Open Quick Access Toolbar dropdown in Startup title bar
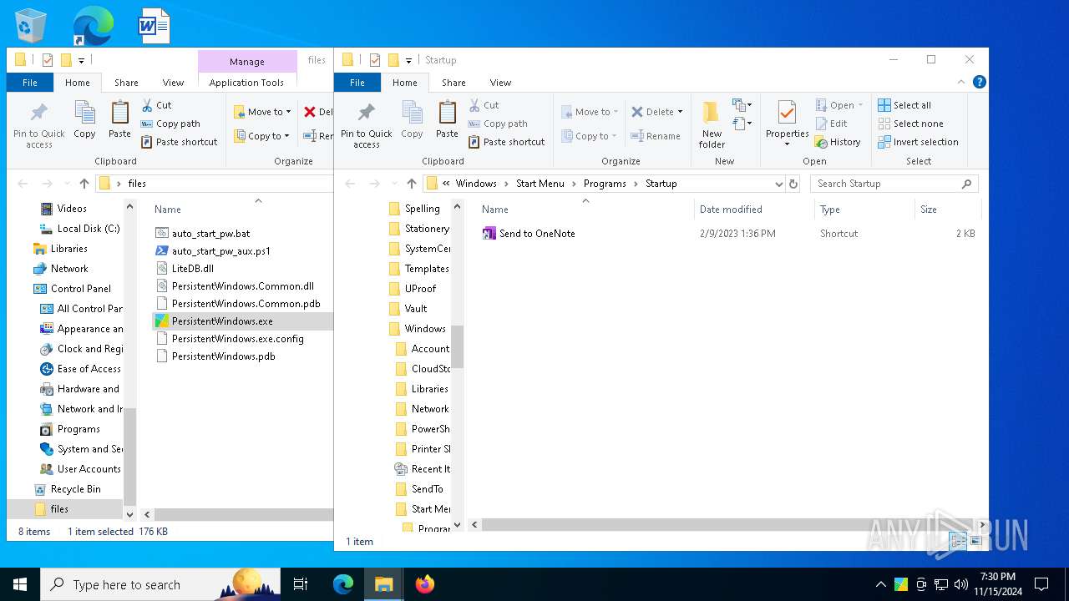The height and width of the screenshot is (601, 1069). [x=408, y=60]
